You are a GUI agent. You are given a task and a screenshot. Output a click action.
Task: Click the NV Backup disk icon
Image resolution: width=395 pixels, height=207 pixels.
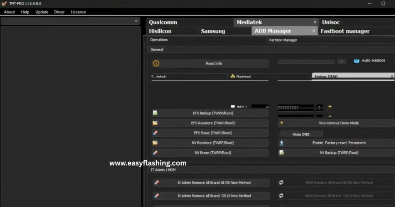tap(282, 153)
